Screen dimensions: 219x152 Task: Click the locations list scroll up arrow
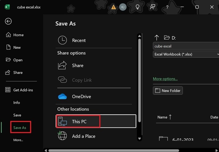click(139, 36)
